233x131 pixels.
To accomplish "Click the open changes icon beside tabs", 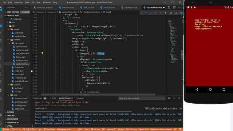I will (169, 7).
